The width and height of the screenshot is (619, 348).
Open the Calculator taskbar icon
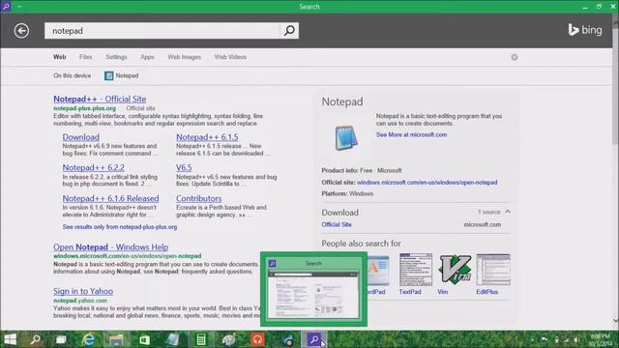coord(201,339)
